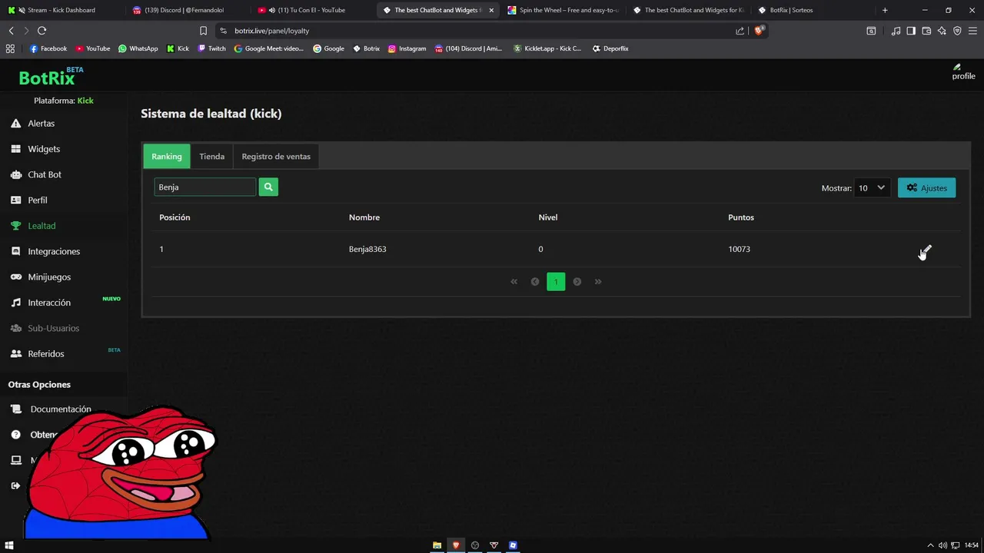The width and height of the screenshot is (984, 553).
Task: Go to the previous ranking page
Action: (x=535, y=282)
